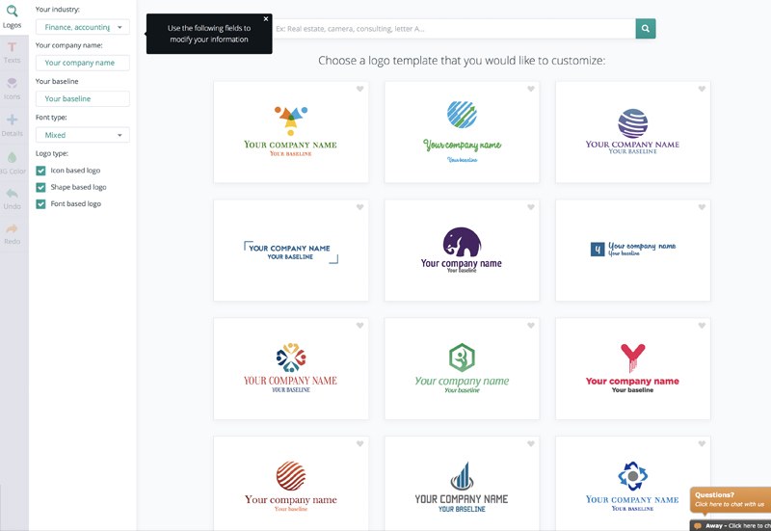Choose the red Y logo template
Screen dimensions: 771x531
point(632,368)
